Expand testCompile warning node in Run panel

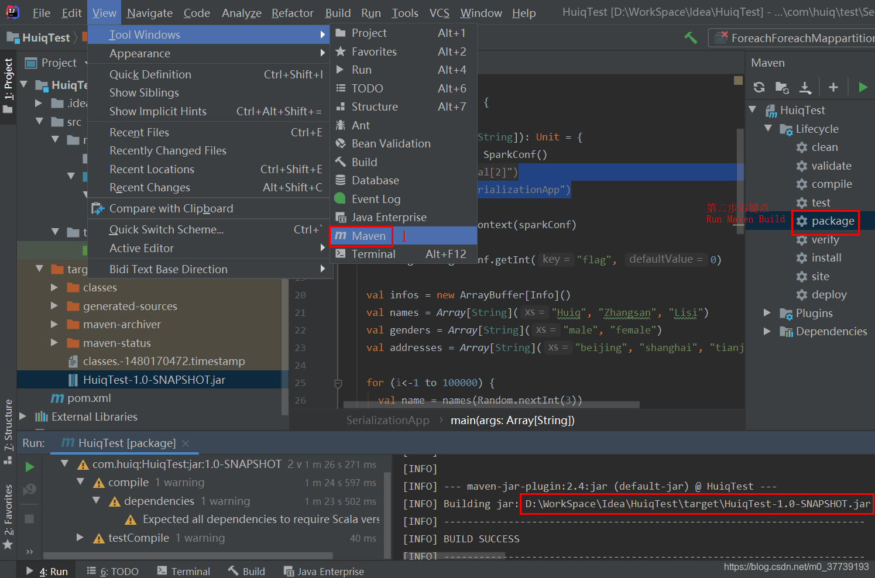80,538
